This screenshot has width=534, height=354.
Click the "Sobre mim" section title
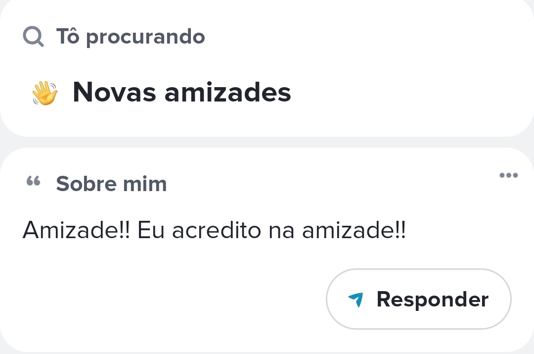pyautogui.click(x=111, y=184)
